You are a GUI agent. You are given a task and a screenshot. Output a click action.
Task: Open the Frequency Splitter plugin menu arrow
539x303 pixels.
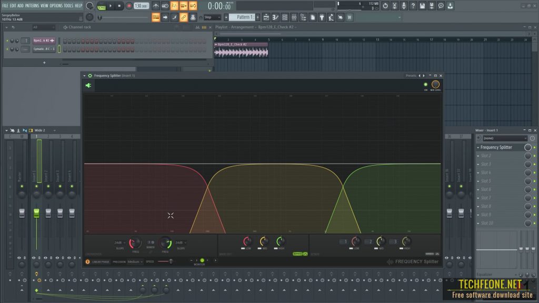[85, 76]
